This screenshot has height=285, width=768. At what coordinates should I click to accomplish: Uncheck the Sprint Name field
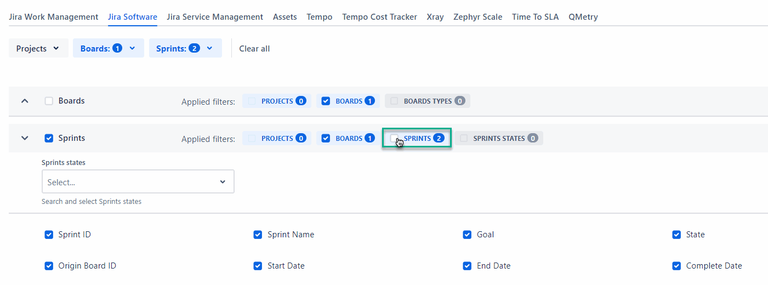258,235
